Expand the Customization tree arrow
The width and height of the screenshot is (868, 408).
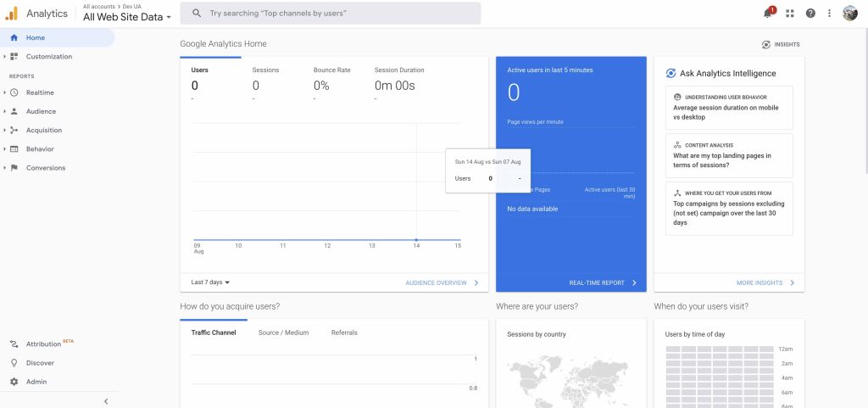pos(4,57)
